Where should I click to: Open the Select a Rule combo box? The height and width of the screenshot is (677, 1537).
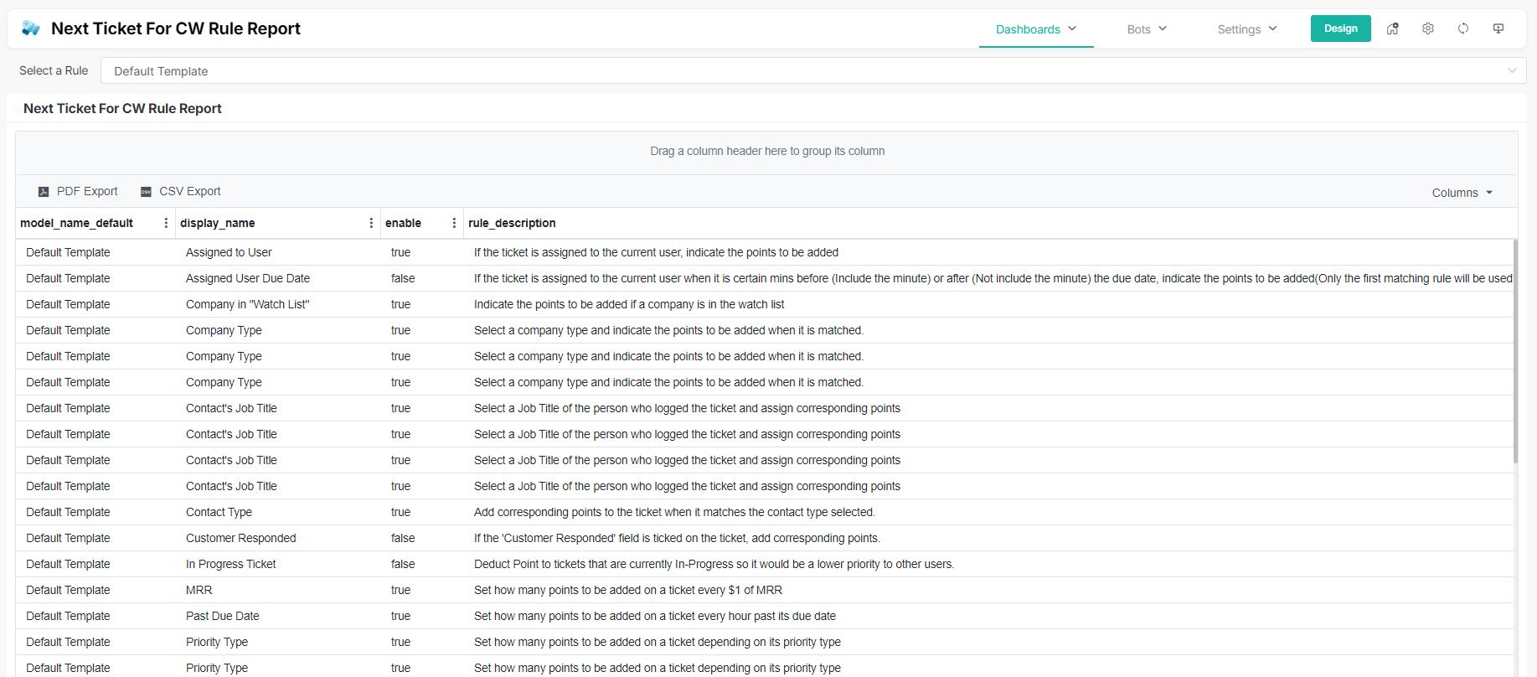(812, 71)
